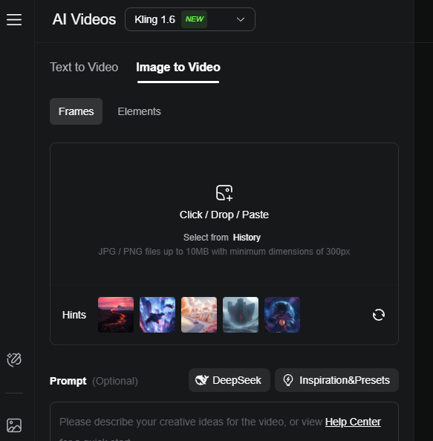Click the Inspiration lightbulb icon
The image size is (433, 441).
click(x=288, y=380)
